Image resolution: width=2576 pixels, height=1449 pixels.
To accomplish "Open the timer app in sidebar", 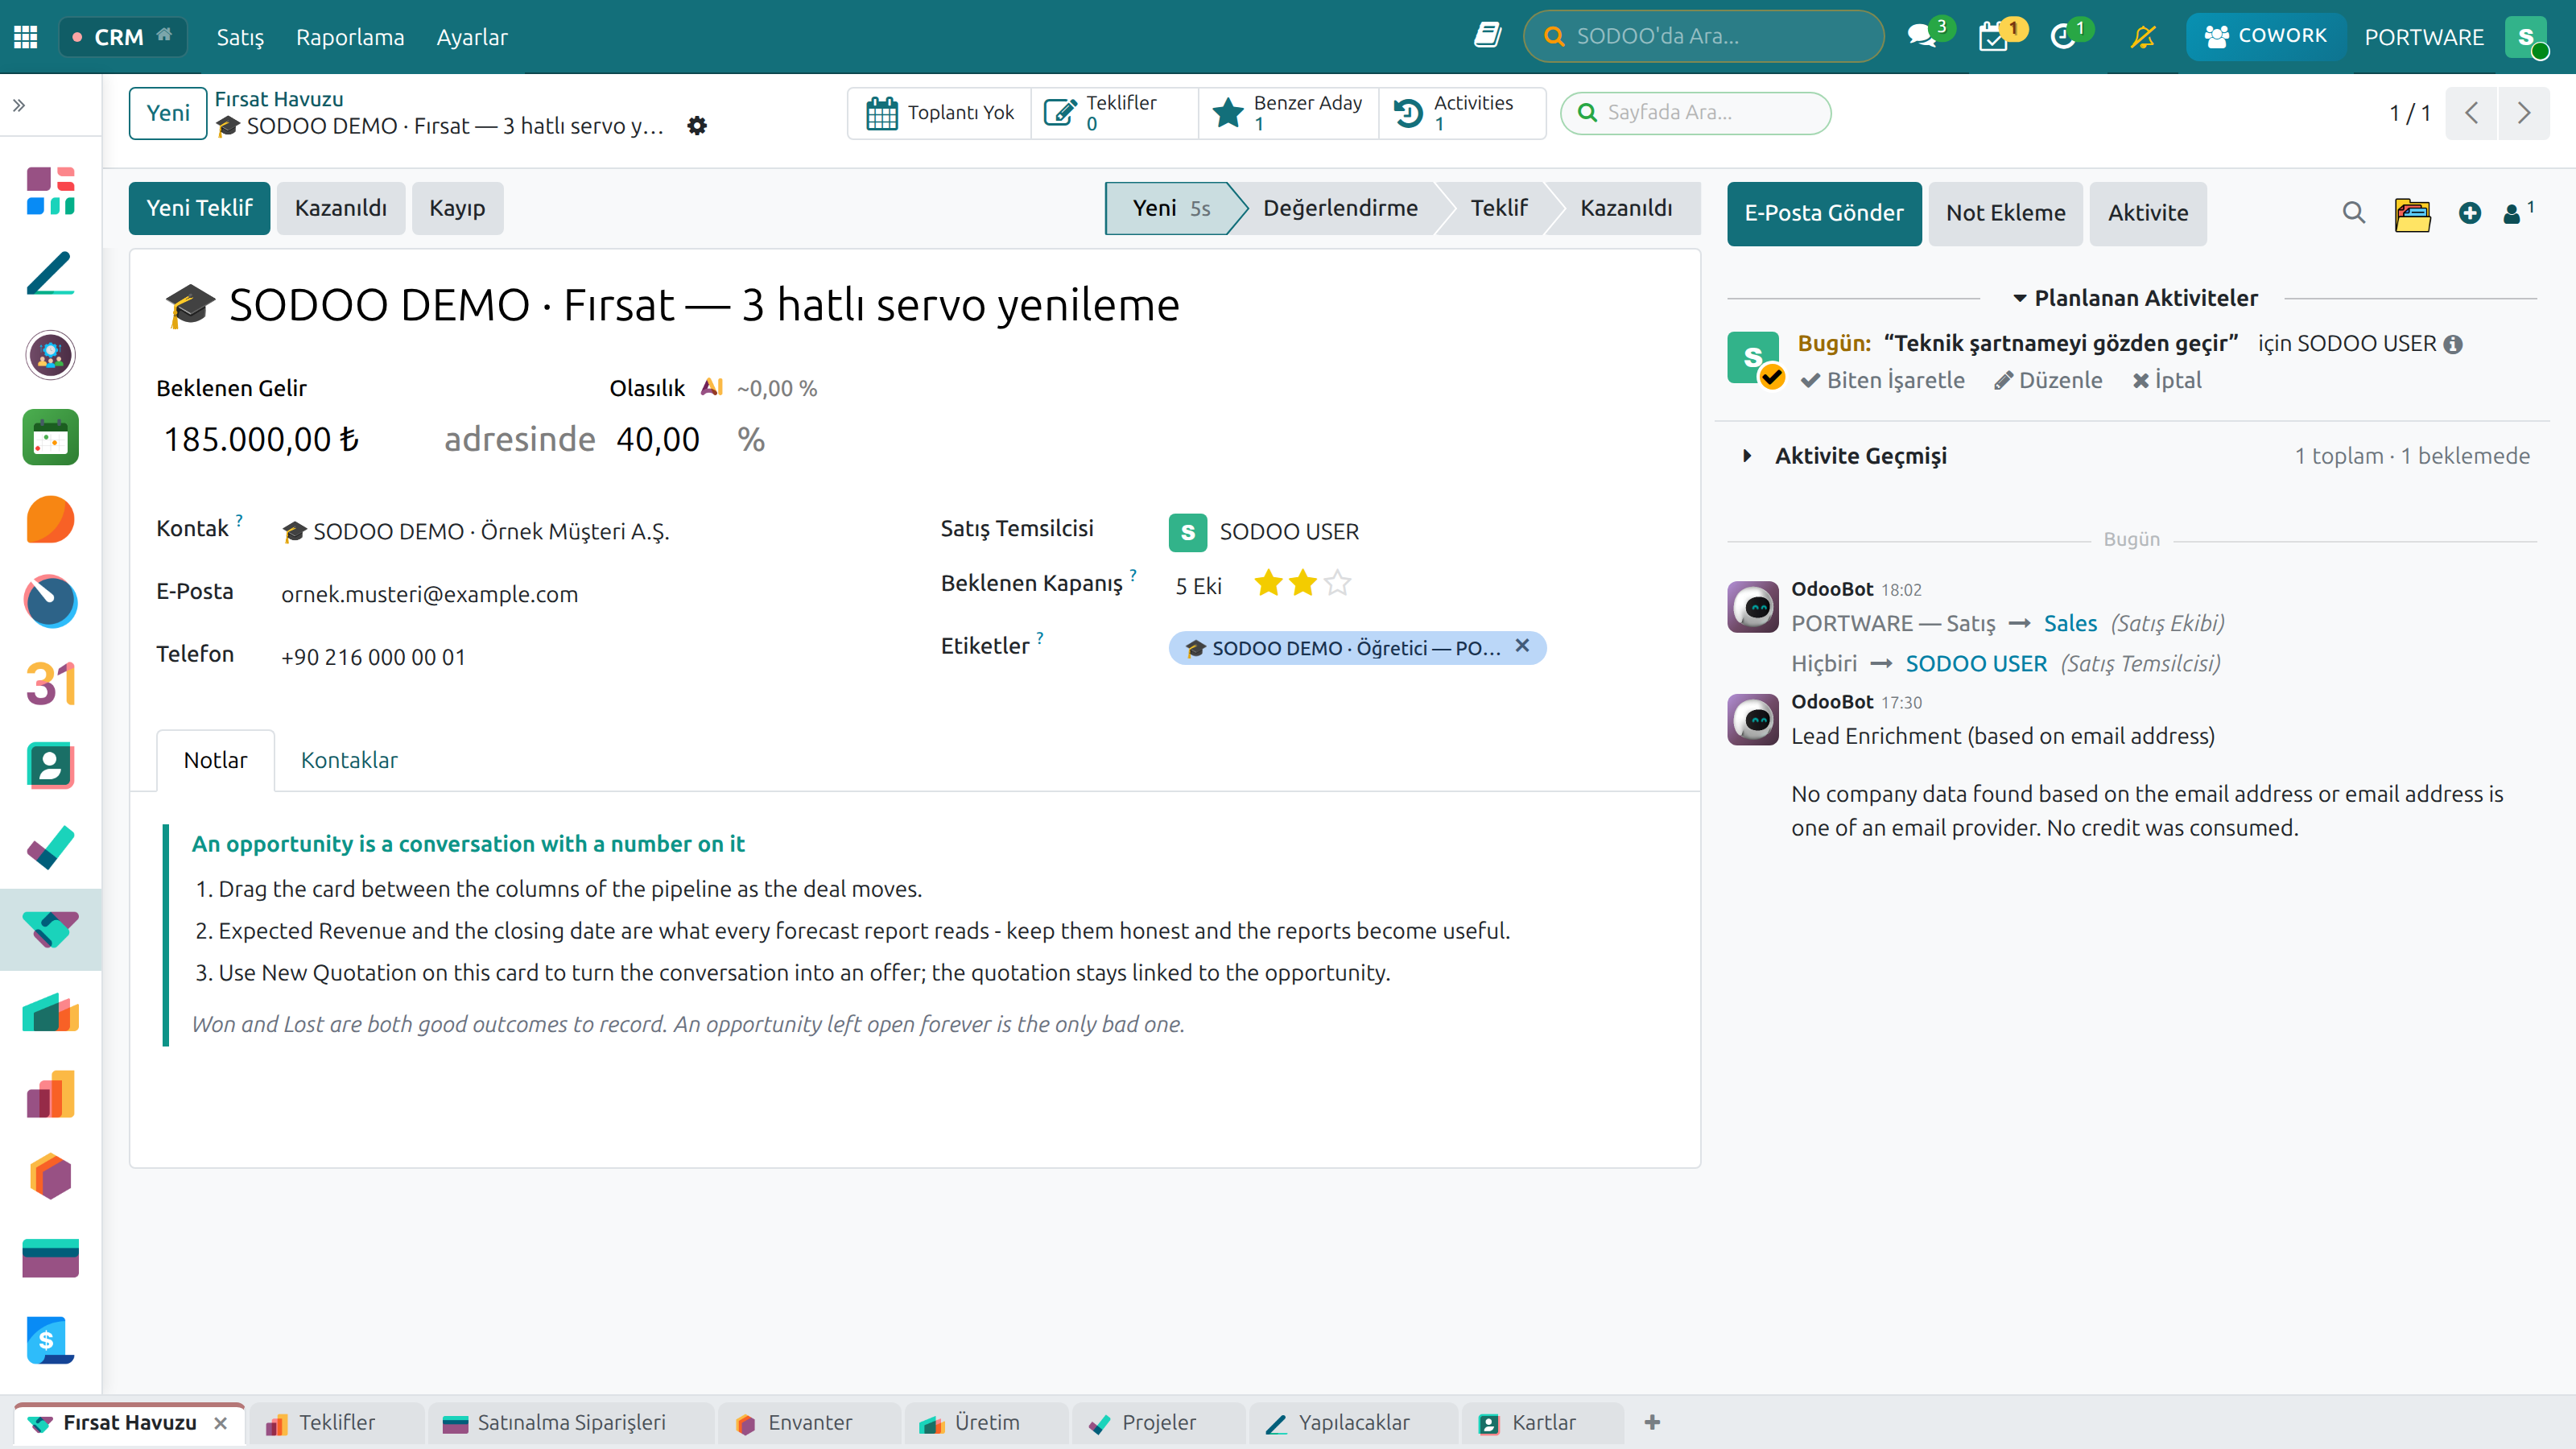I will point(50,601).
